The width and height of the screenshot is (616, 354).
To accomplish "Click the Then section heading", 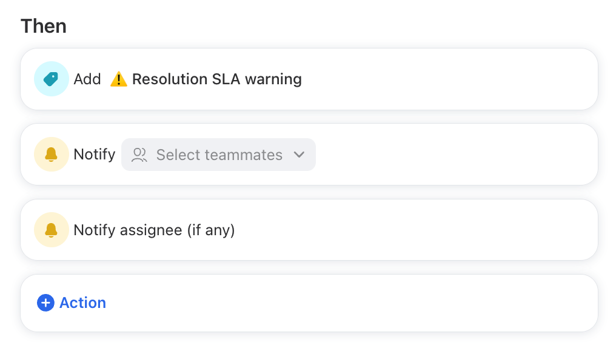I will 44,26.
